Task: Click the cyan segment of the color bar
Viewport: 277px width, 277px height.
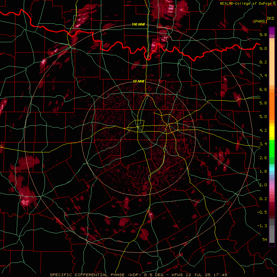Action: [272, 169]
